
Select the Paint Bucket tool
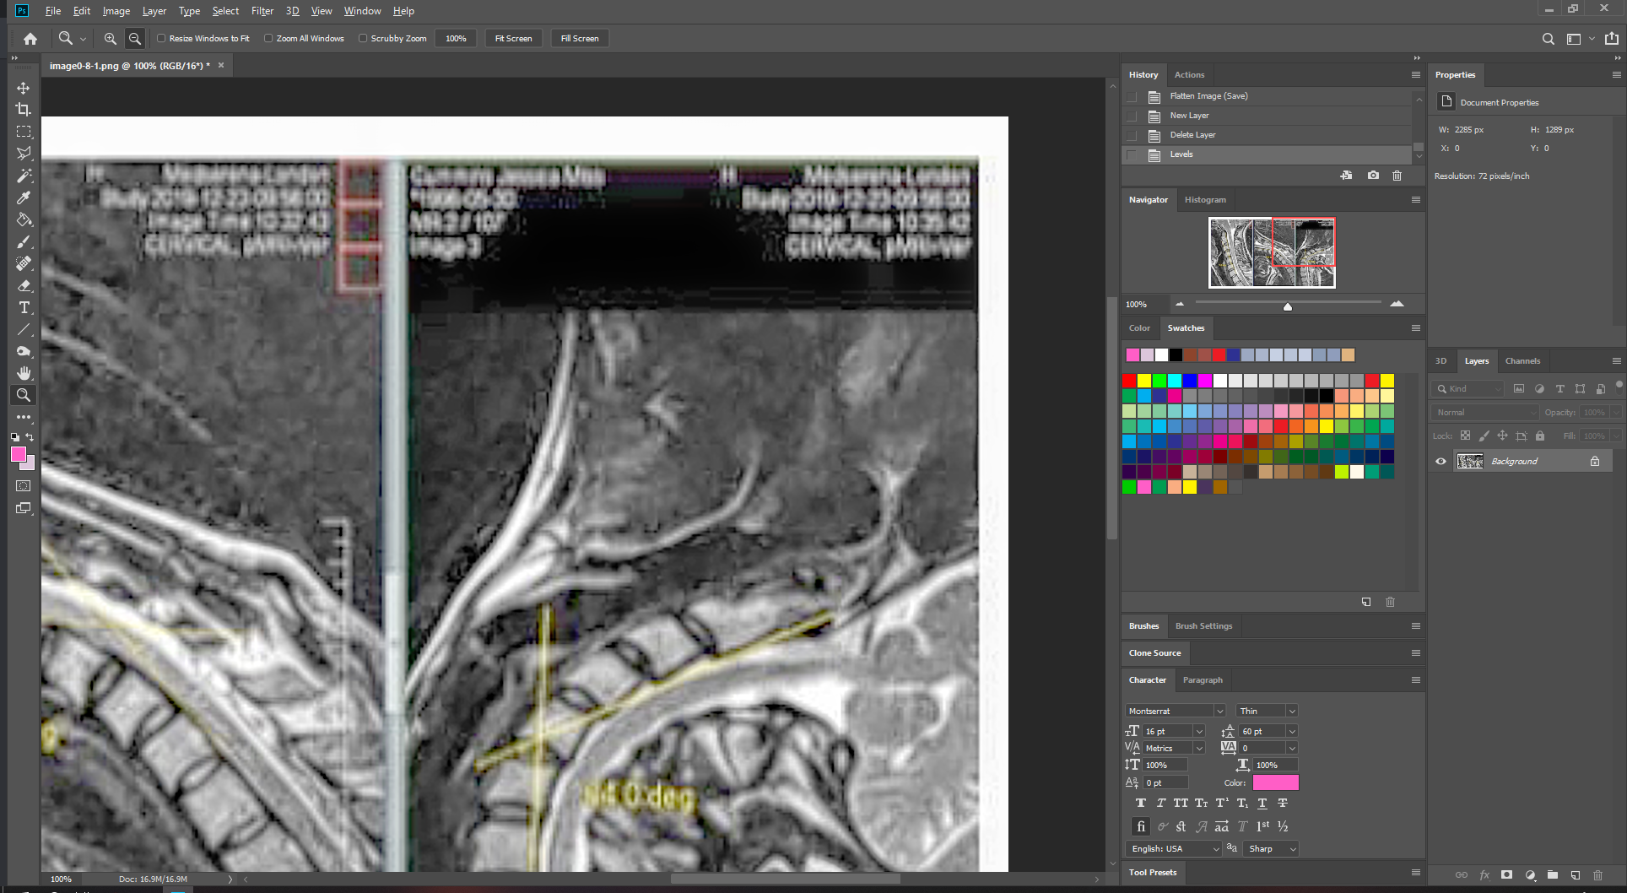pos(24,219)
